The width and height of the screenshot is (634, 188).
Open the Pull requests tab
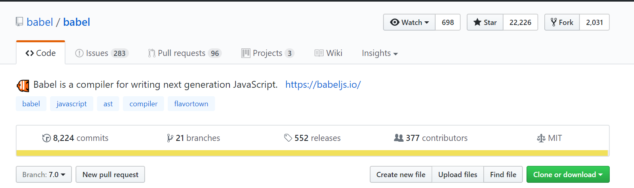185,53
